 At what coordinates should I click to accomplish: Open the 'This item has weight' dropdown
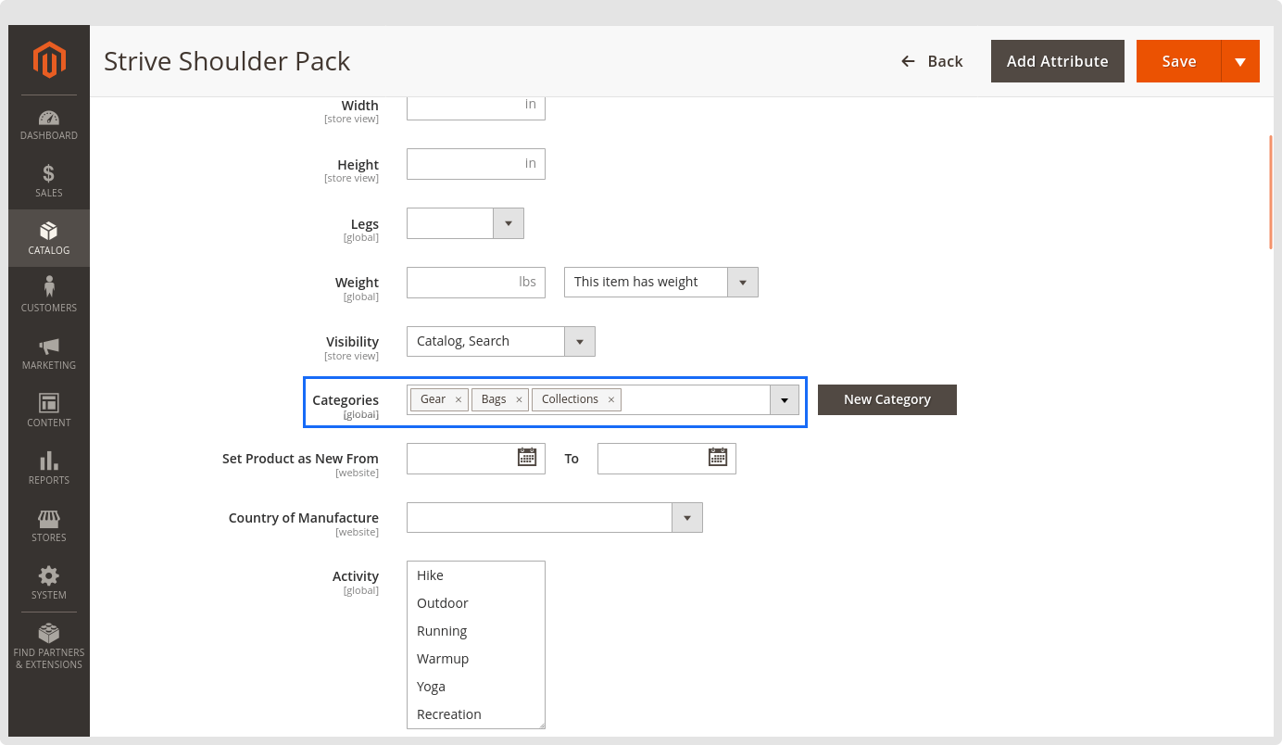point(742,283)
